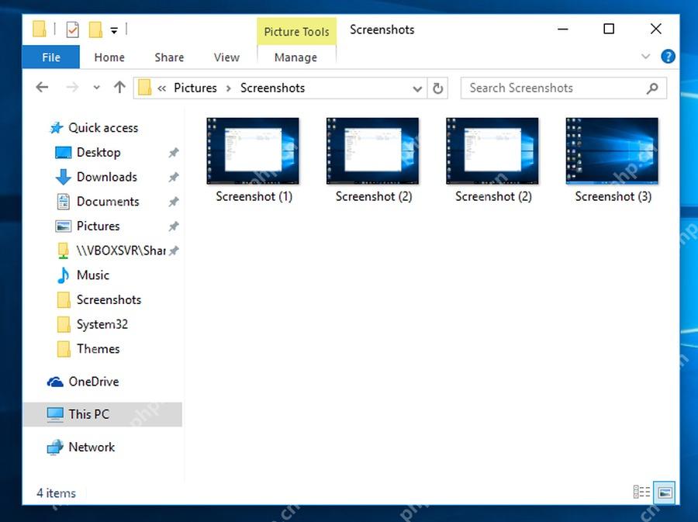Open Pictures in the navigation pane

coord(98,226)
